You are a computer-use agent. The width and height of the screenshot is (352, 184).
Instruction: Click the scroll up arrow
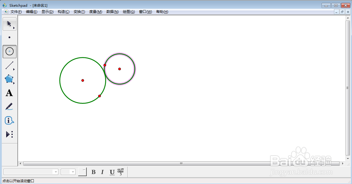coord(348,18)
